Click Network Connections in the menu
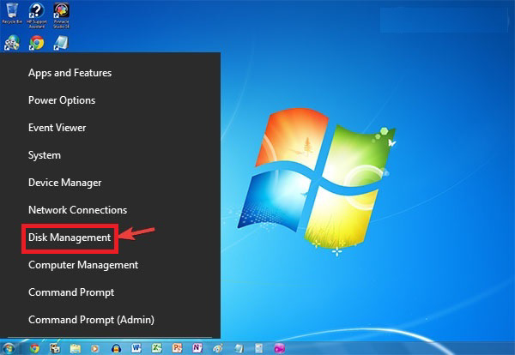Viewport: 515px width, 355px height. [77, 210]
